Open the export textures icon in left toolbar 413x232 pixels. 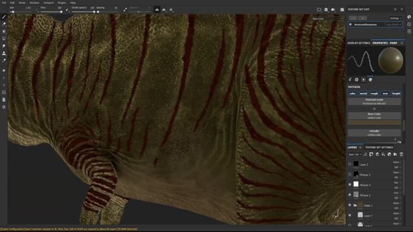coord(4,100)
